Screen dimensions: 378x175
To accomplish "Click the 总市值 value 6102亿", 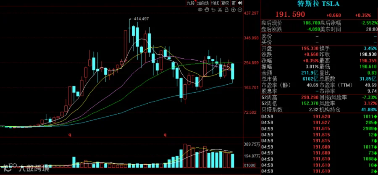I will click(x=311, y=79).
